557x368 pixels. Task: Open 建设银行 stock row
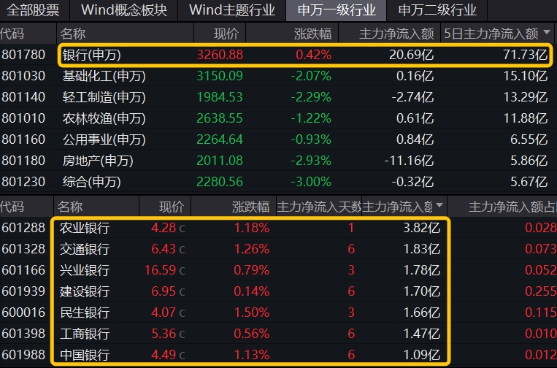279,291
